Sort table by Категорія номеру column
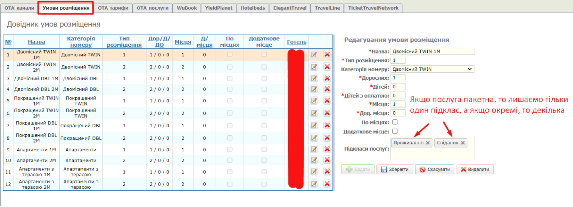The image size is (573, 207). click(x=81, y=42)
